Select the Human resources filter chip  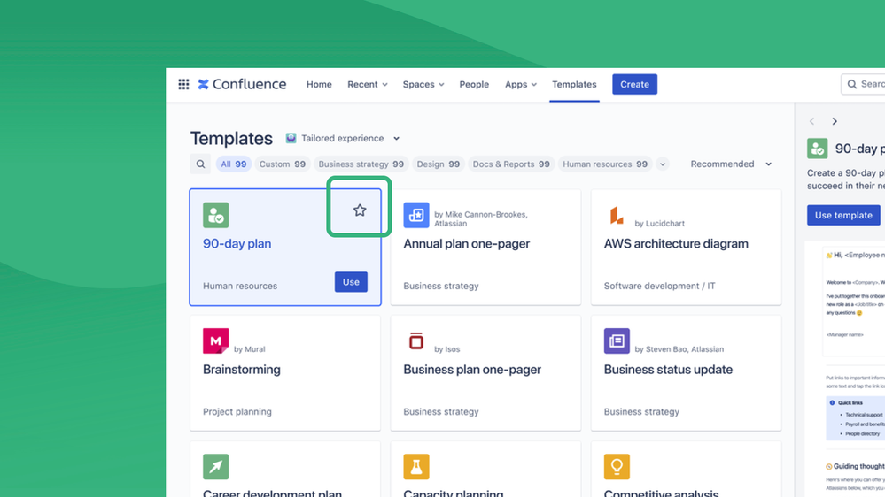[x=604, y=164]
